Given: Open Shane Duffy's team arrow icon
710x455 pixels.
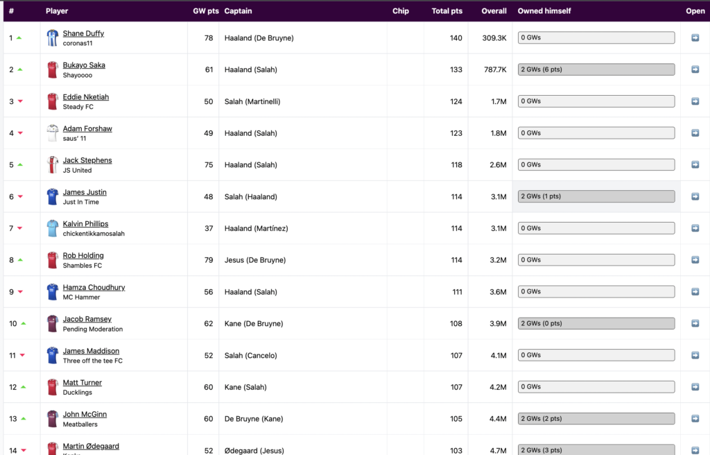Looking at the screenshot, I should [x=695, y=38].
